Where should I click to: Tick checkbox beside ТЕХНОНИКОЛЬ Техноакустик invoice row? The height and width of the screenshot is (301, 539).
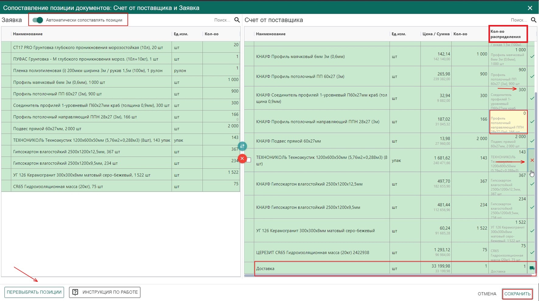pos(249,160)
